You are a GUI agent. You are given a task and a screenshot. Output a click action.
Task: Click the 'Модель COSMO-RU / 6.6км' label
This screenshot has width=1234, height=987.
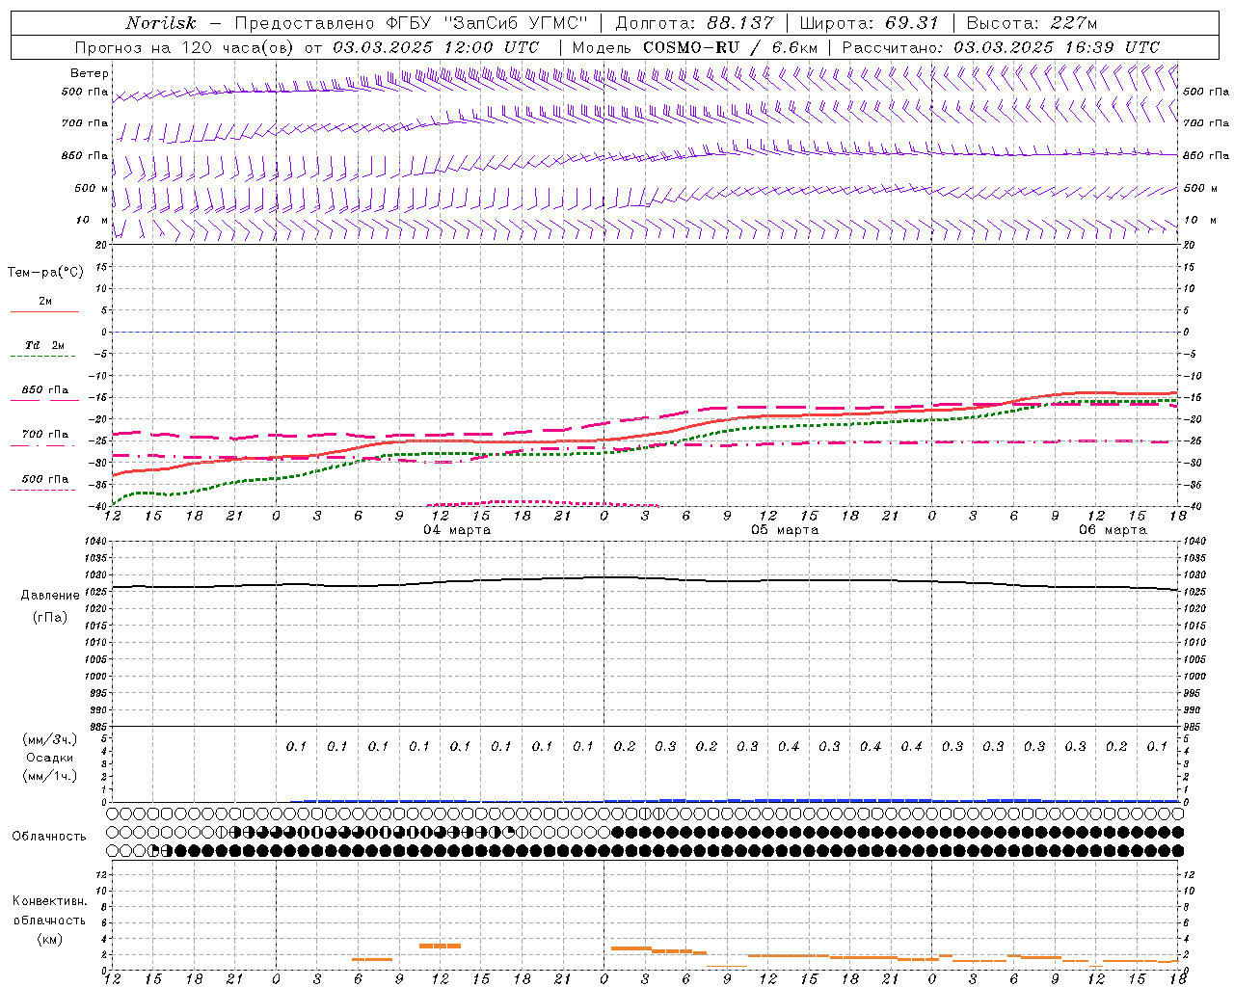tap(695, 47)
